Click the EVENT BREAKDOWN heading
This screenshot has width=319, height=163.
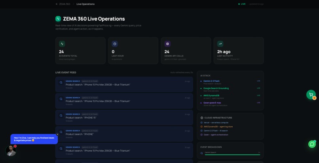click(x=211, y=147)
